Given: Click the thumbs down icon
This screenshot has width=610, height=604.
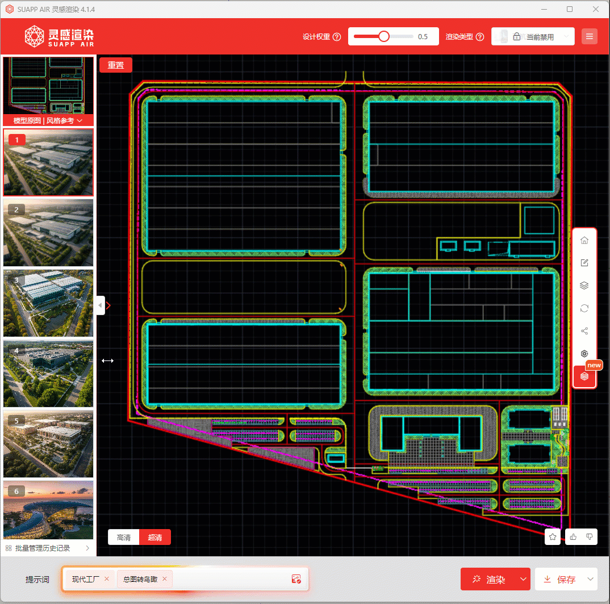Looking at the screenshot, I should click(590, 536).
